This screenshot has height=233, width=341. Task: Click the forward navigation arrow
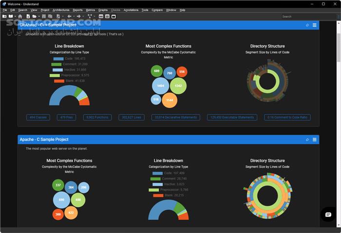[78, 16]
